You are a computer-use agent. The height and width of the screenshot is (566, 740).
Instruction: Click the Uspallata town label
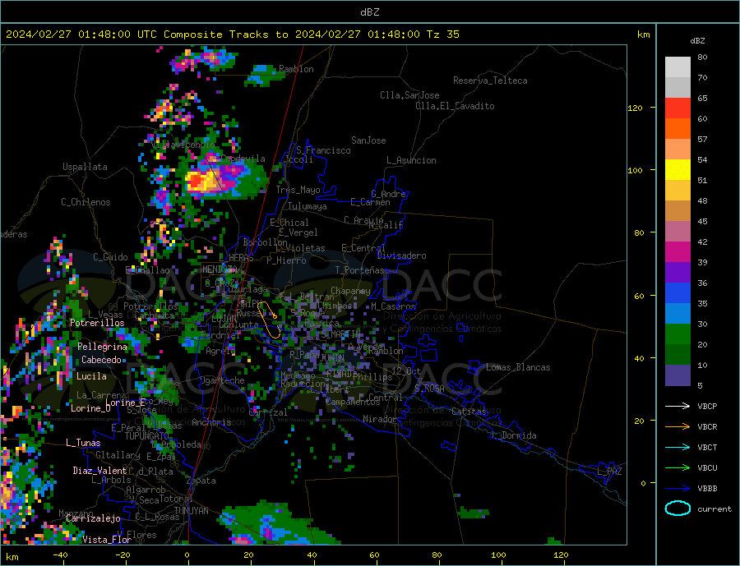coord(85,167)
